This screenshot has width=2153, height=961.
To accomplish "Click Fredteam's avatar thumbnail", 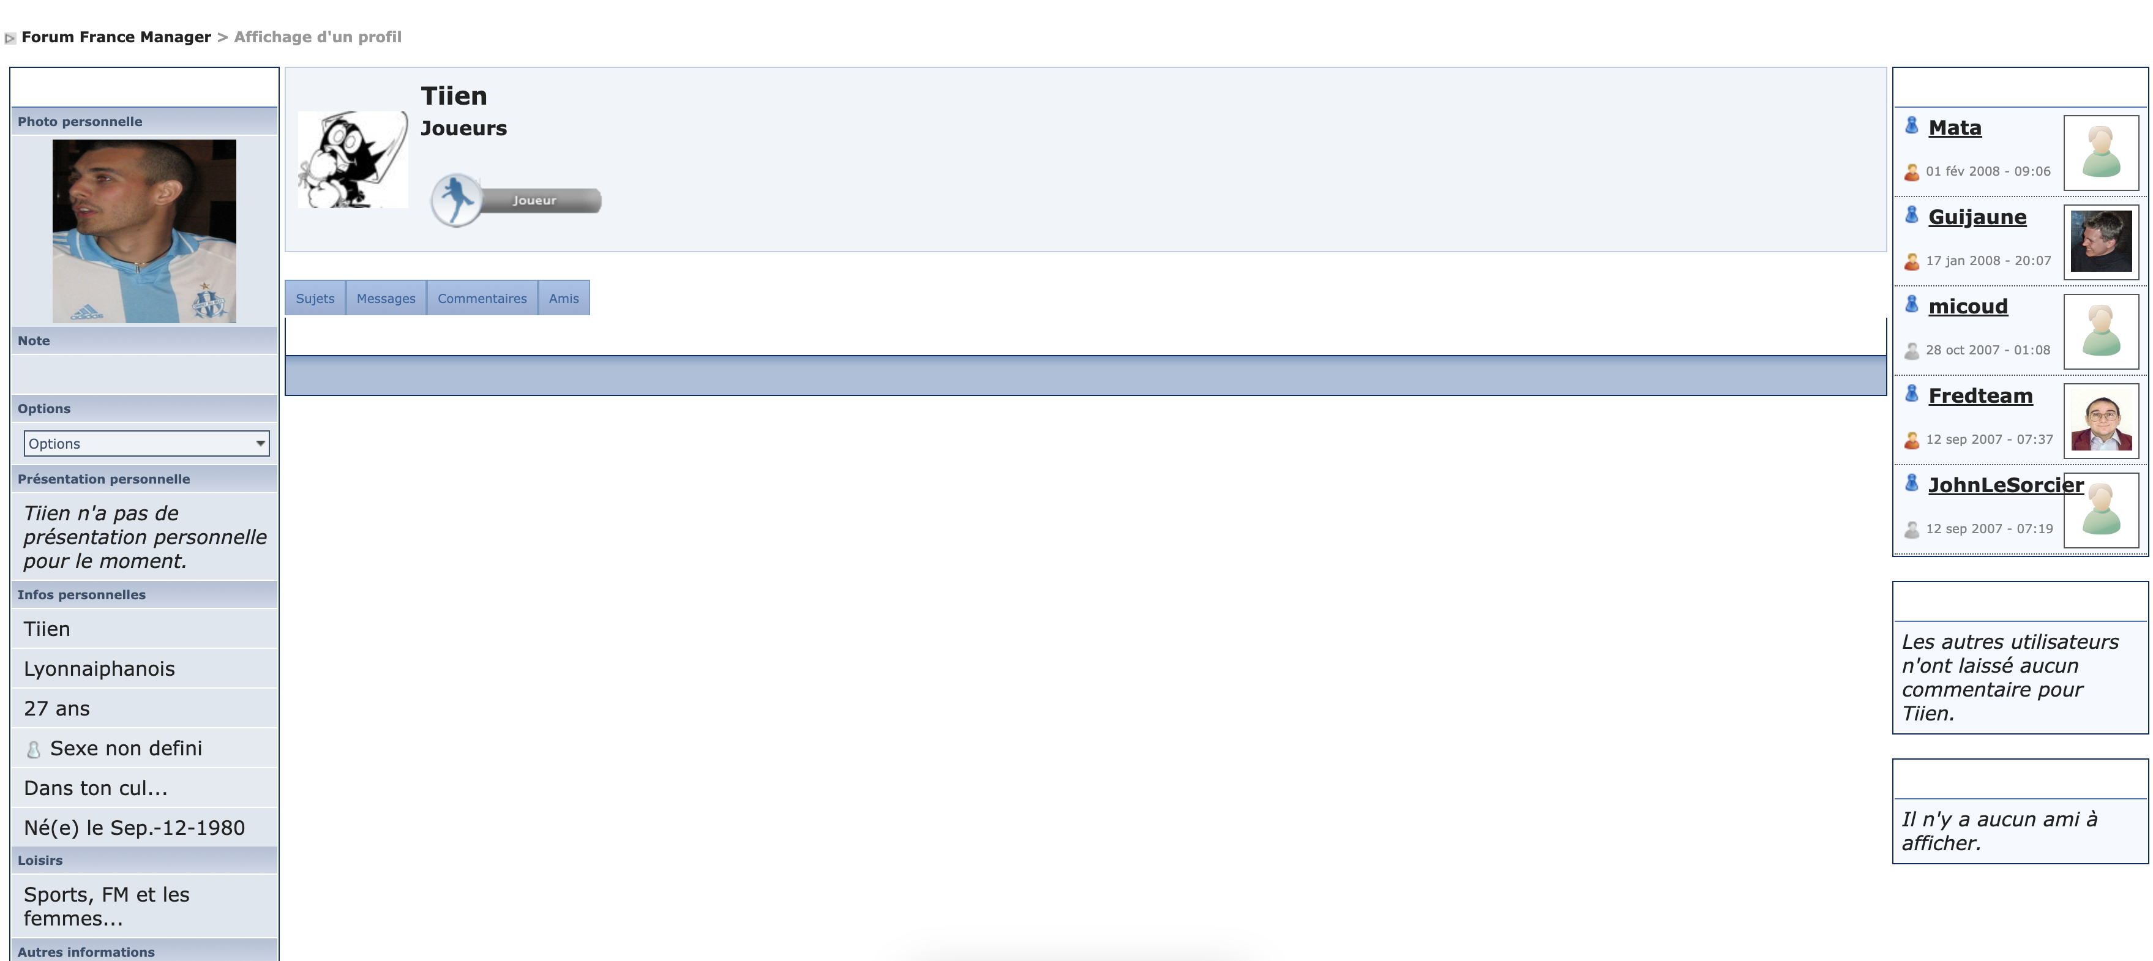I will (x=2101, y=421).
